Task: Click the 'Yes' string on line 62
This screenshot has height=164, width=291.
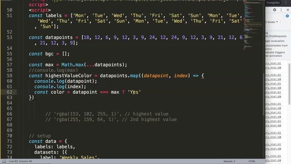Action: pyautogui.click(x=134, y=92)
